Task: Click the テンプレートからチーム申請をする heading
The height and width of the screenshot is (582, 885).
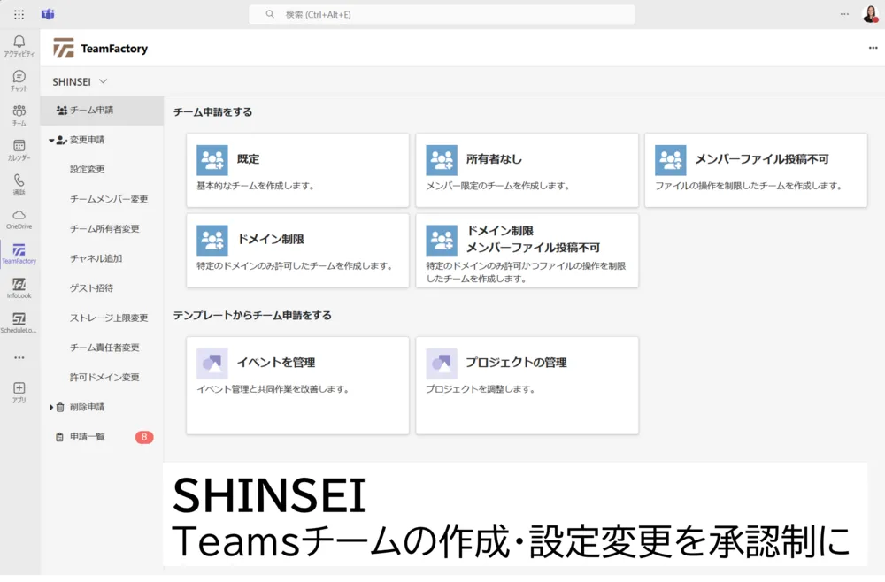Action: tap(252, 315)
